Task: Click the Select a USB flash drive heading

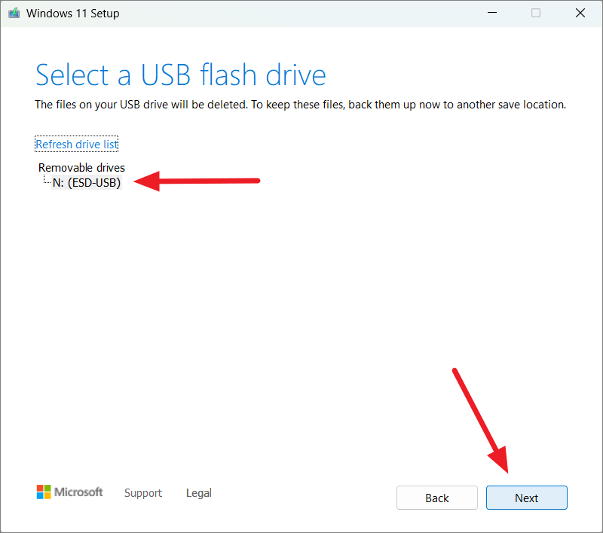Action: click(x=179, y=75)
